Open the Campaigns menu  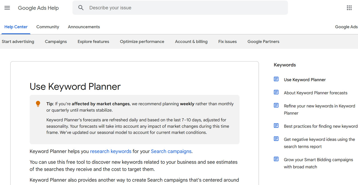(x=56, y=42)
